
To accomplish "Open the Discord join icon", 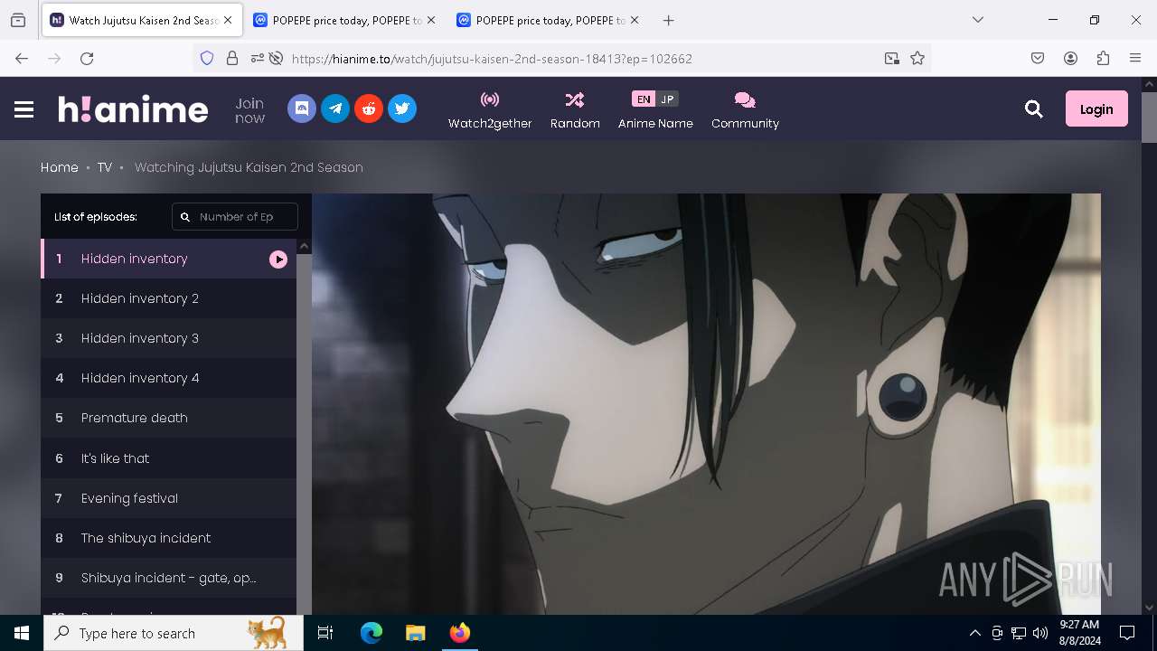I will coord(302,108).
